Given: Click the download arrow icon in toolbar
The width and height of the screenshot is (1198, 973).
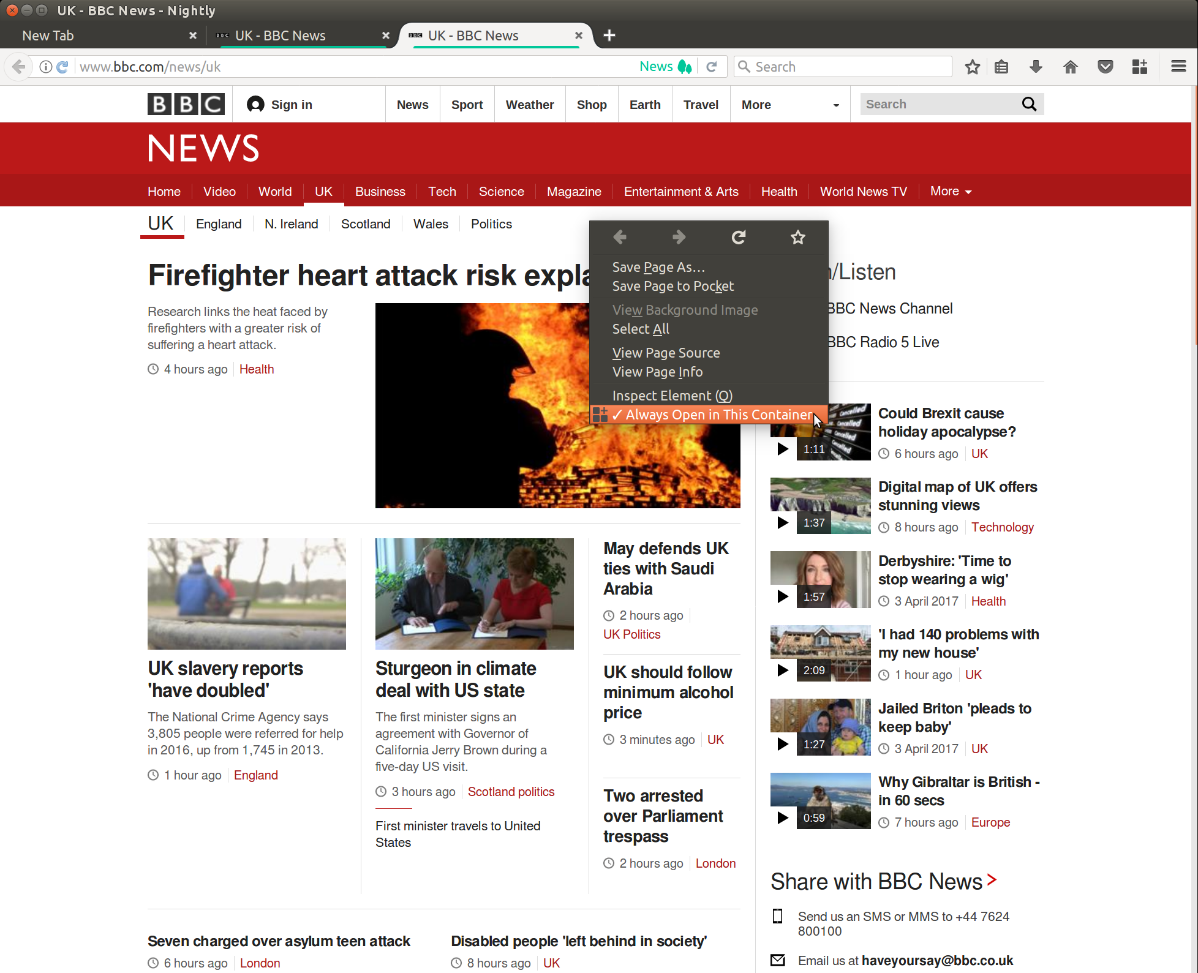Looking at the screenshot, I should pos(1036,67).
